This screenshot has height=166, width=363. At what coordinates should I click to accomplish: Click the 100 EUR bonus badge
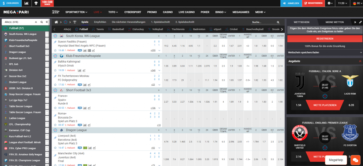[47, 3]
